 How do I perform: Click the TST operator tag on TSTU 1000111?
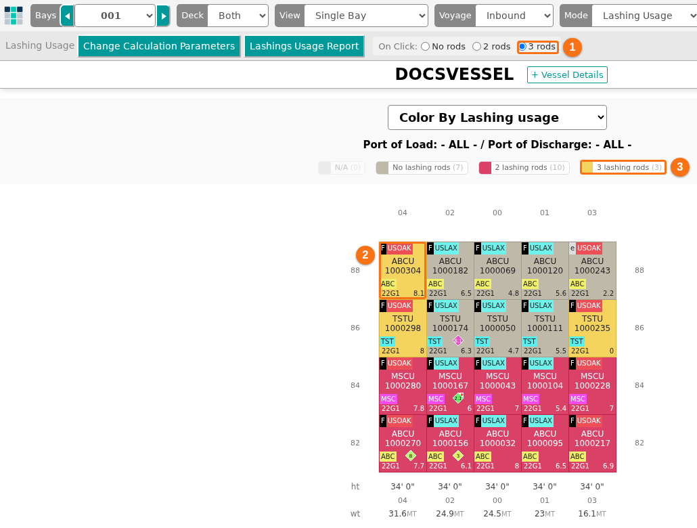(x=529, y=341)
